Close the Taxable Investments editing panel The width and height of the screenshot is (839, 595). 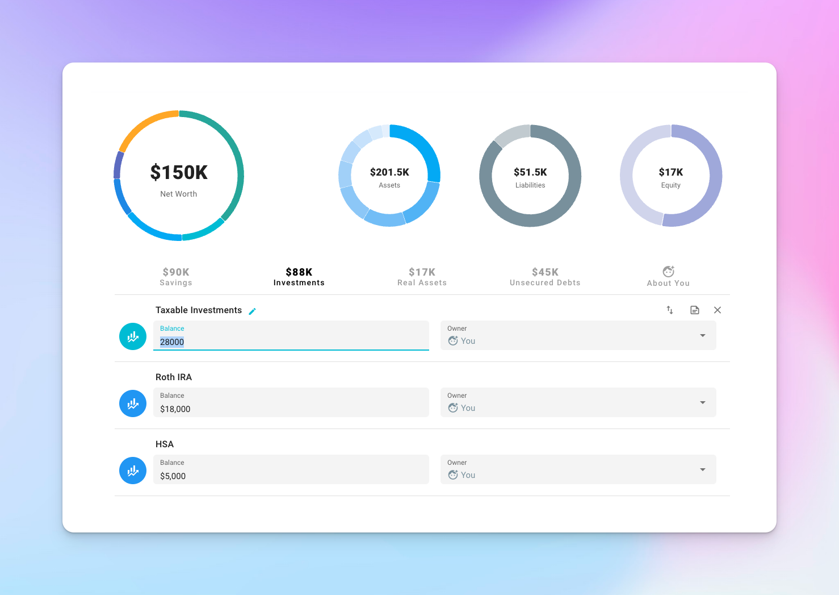coord(717,310)
